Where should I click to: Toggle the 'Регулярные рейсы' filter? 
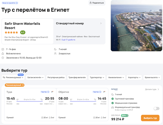click(x=56, y=77)
